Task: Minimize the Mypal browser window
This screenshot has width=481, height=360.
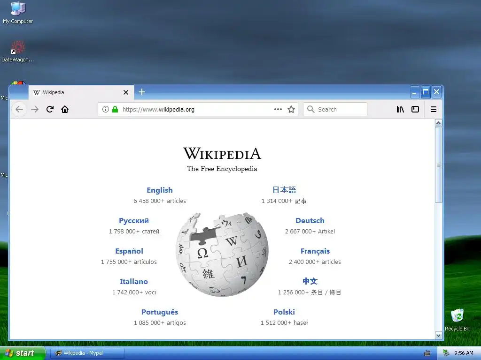Action: click(x=414, y=92)
